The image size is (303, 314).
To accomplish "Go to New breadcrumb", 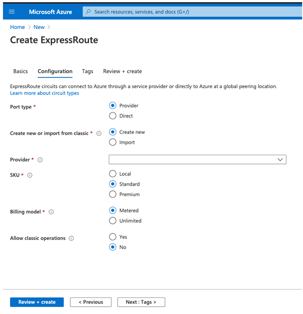I will click(39, 27).
